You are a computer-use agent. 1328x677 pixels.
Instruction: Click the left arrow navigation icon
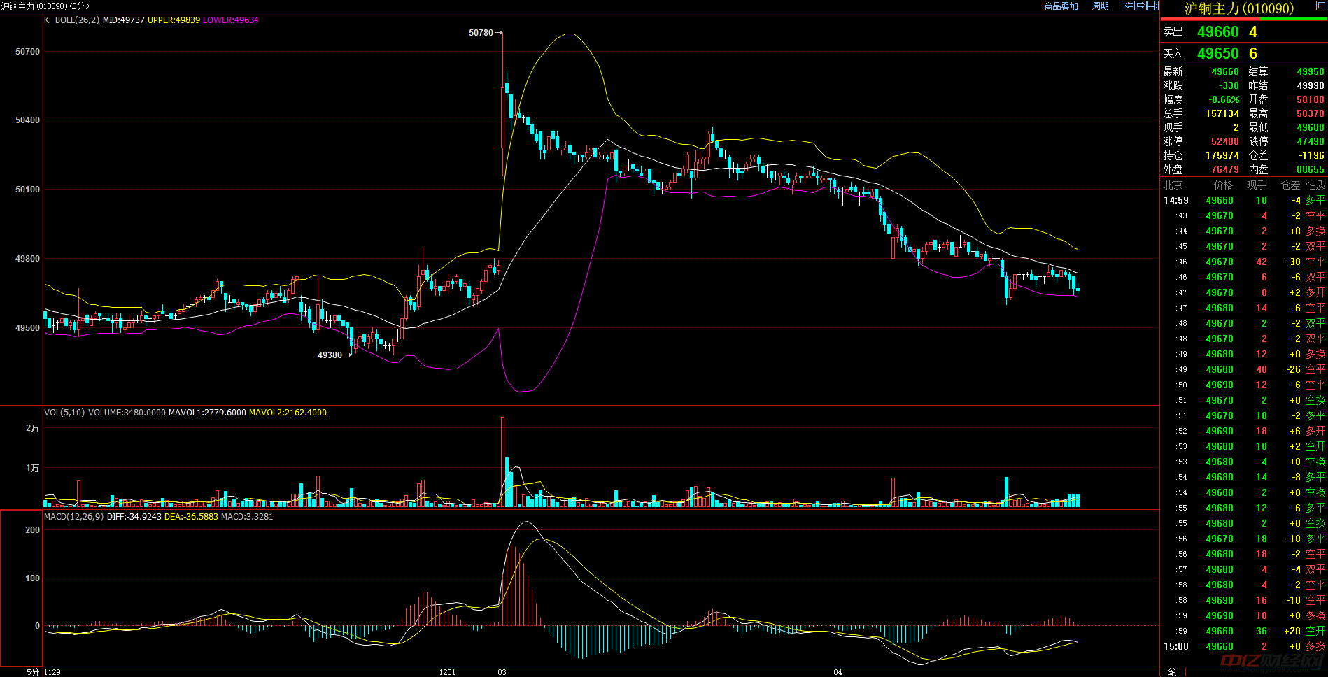pyautogui.click(x=1129, y=6)
